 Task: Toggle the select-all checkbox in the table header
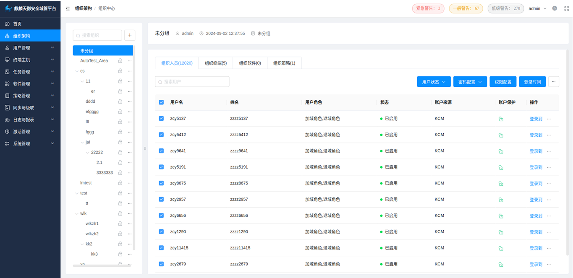pos(161,102)
